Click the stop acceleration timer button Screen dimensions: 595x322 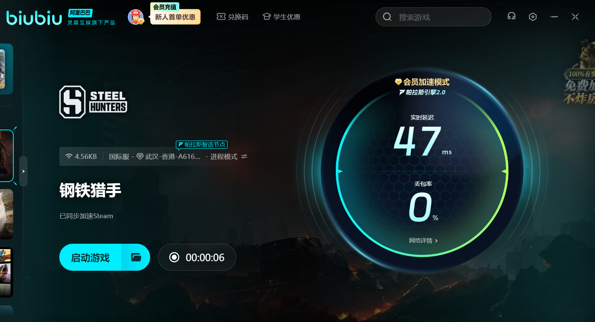point(197,257)
